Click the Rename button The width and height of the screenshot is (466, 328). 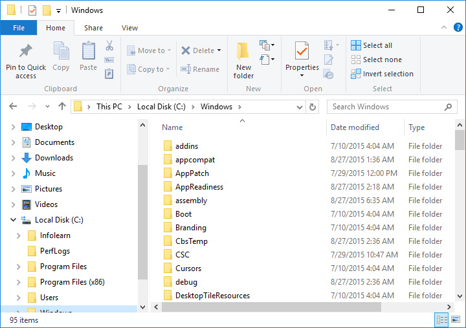click(x=200, y=69)
